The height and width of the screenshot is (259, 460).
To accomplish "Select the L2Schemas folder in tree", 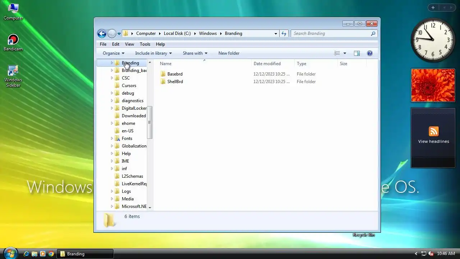I will [x=132, y=176].
